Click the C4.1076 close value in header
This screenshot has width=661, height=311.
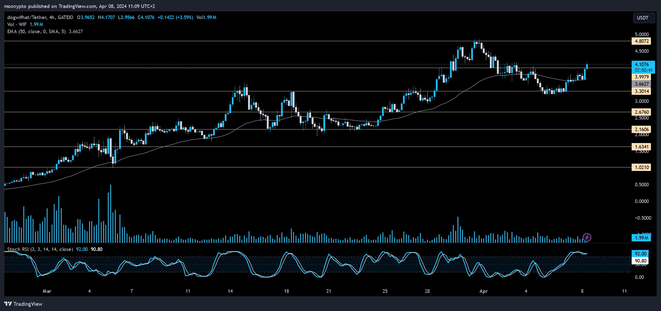pyautogui.click(x=146, y=17)
